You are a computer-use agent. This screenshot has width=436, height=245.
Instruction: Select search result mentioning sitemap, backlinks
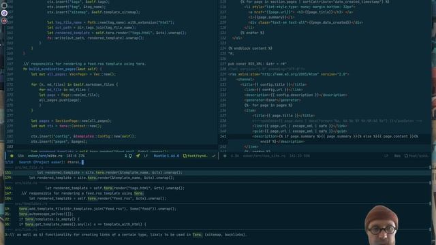pos(218,235)
